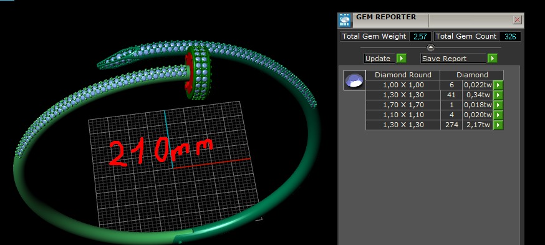Screen dimensions: 545x245
Task: Click the Total Gem Weight value 2,57
Action: 420,37
